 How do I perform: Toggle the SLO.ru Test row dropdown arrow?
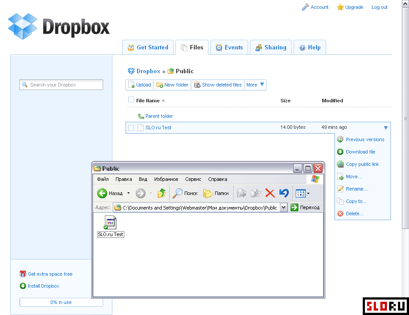pos(386,128)
